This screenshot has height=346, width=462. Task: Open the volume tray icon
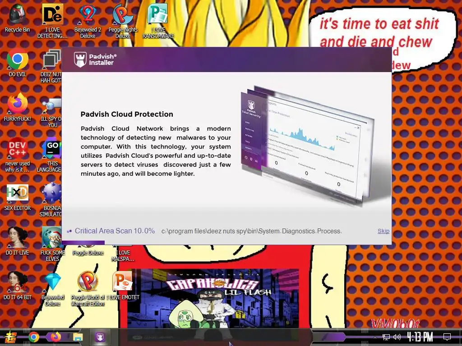click(397, 337)
